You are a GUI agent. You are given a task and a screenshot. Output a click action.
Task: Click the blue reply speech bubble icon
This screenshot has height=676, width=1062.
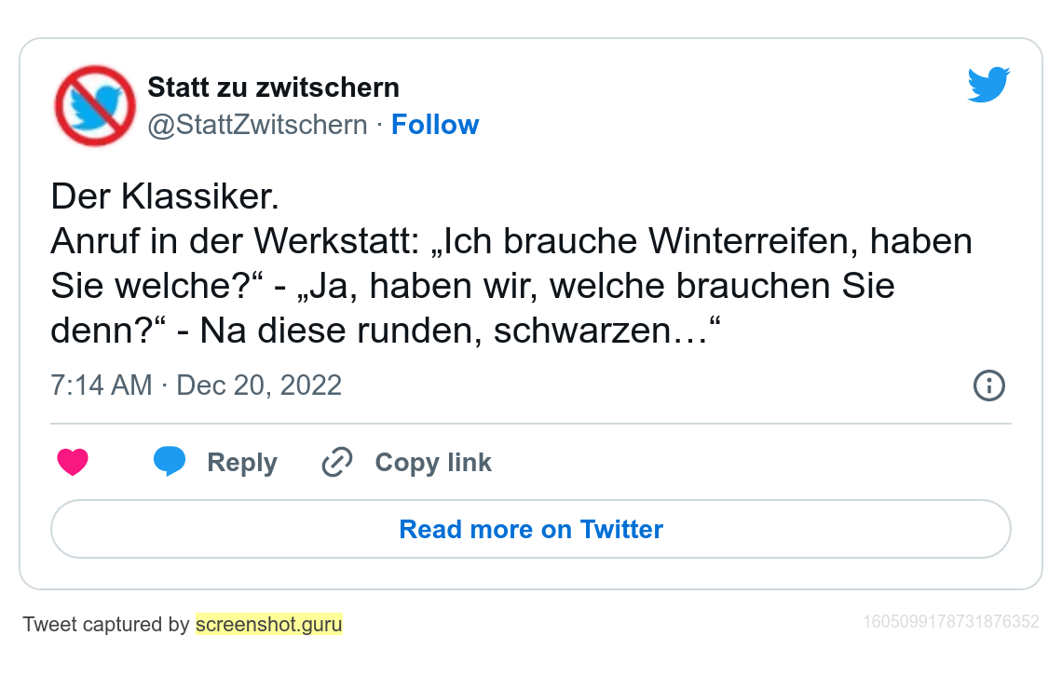tap(170, 461)
